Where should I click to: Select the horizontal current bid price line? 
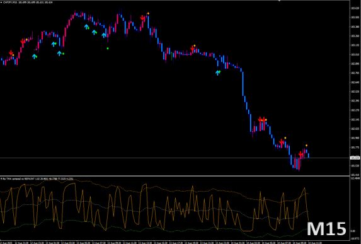pos(175,158)
